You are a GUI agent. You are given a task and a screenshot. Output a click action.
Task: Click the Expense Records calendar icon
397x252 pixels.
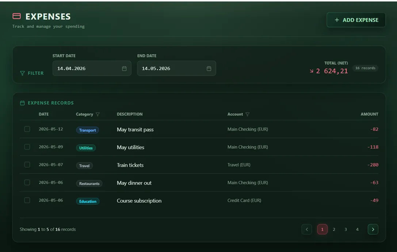coord(22,103)
